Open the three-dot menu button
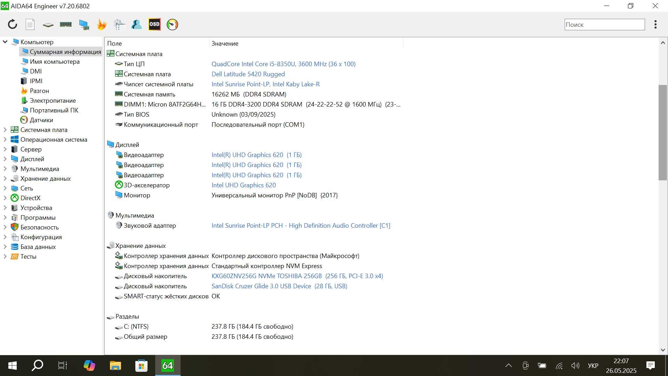The width and height of the screenshot is (668, 376). pos(655,24)
